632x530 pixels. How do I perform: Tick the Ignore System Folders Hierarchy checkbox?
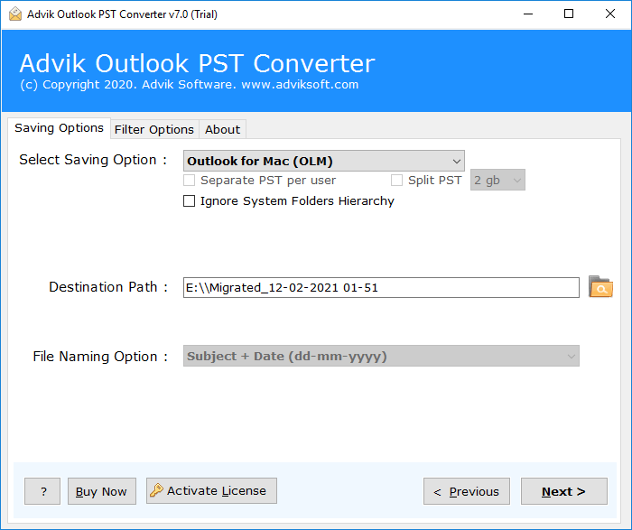[x=189, y=200]
